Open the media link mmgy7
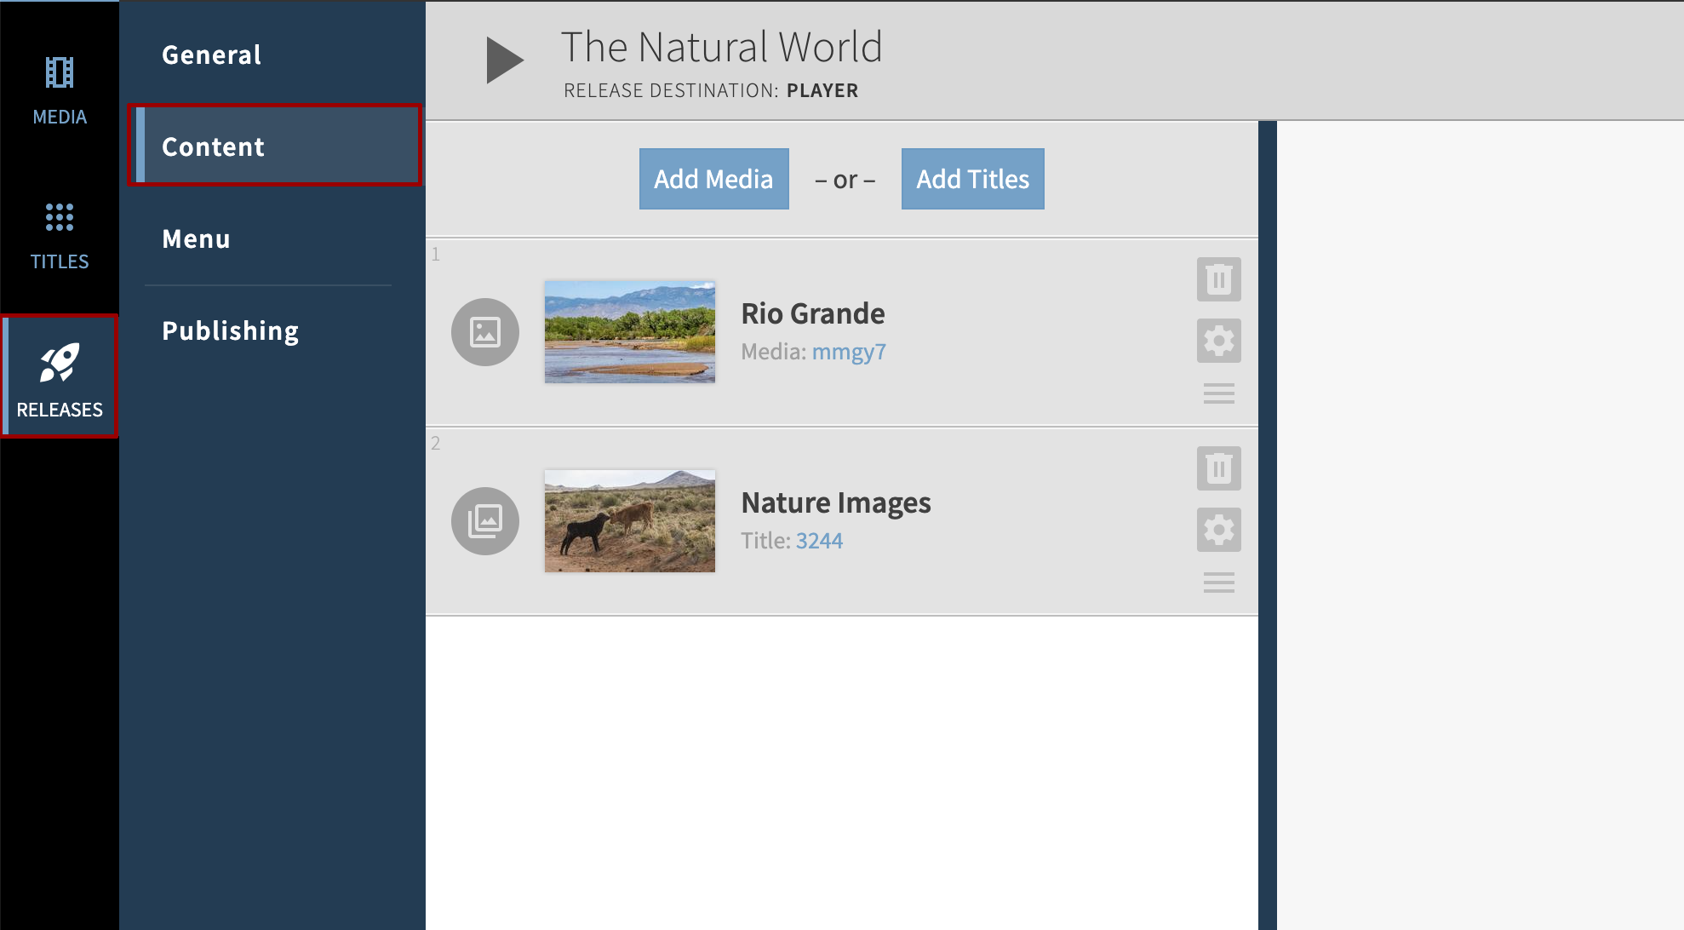 coord(848,351)
